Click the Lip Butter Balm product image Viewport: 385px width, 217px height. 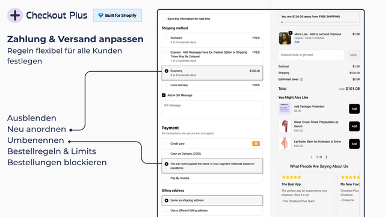point(285,143)
